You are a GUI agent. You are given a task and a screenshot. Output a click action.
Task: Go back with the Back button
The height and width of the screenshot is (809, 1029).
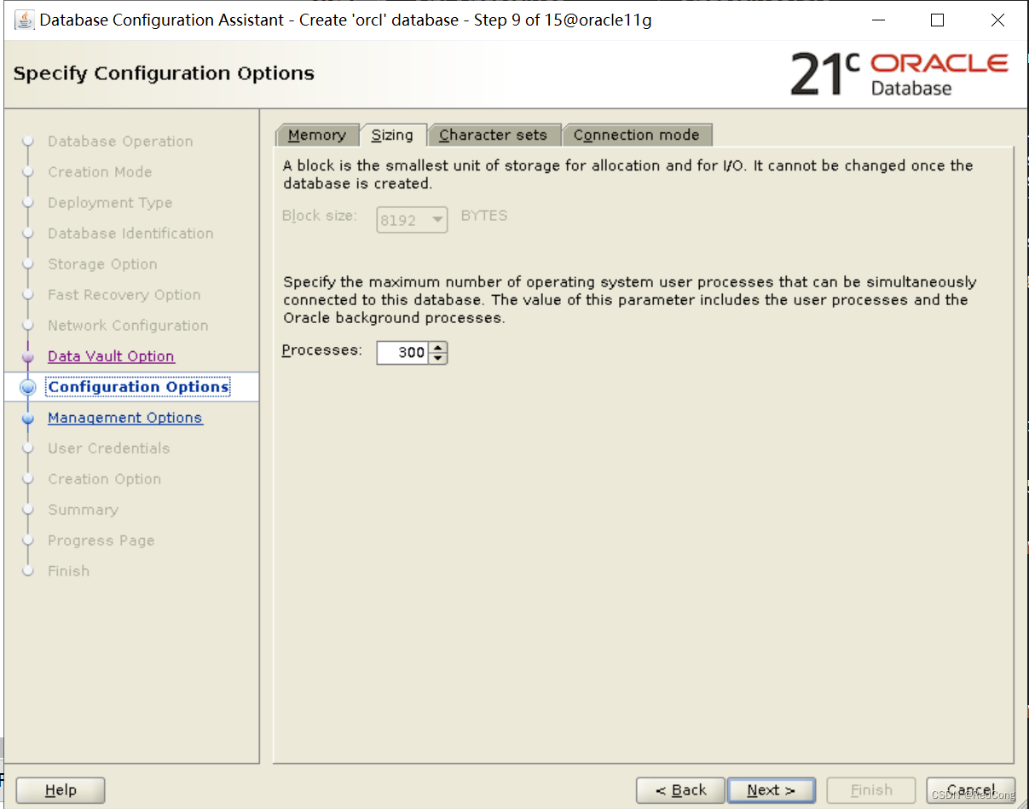[x=680, y=790]
